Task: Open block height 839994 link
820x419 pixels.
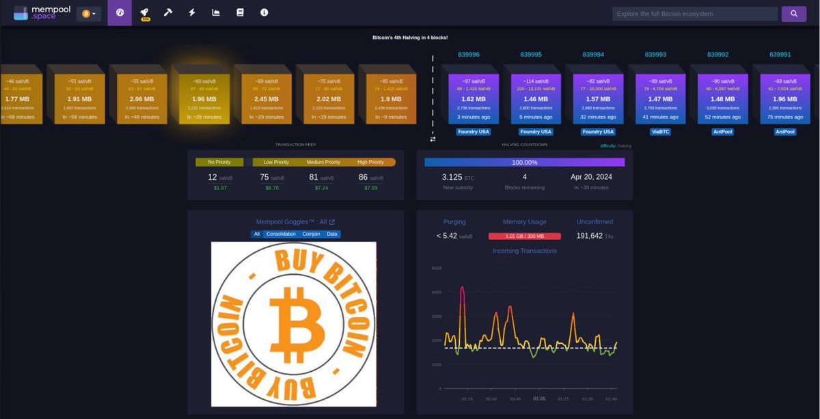Action: 593,55
